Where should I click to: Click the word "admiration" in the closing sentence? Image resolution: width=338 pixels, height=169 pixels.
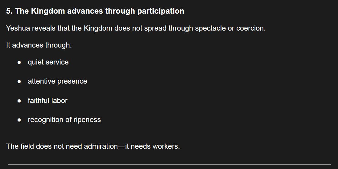[100, 146]
